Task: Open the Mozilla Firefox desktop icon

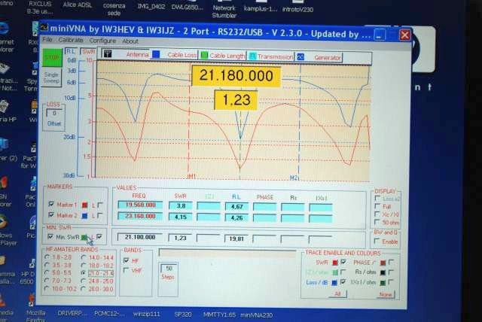Action: (35, 307)
